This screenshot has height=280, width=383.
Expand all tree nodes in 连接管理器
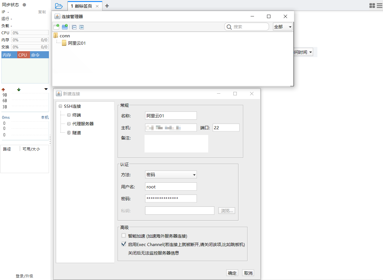[x=82, y=27]
